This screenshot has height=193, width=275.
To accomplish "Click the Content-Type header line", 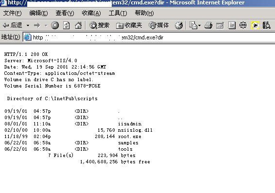I will (x=59, y=73).
